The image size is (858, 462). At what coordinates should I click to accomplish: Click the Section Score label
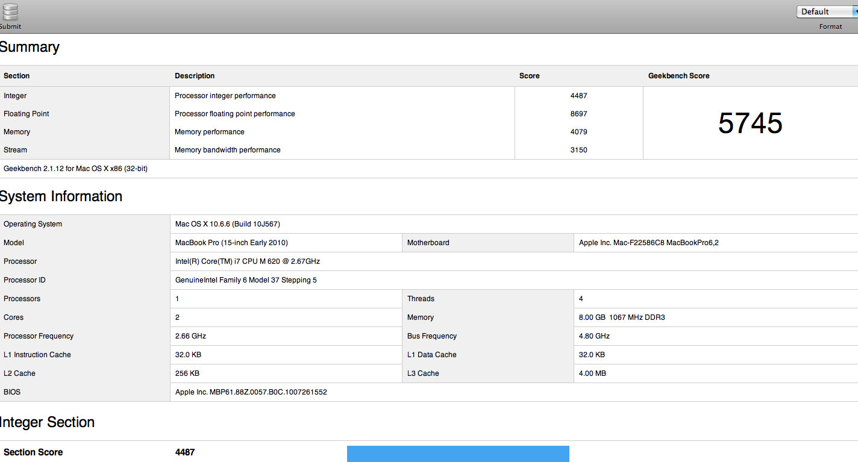click(33, 452)
